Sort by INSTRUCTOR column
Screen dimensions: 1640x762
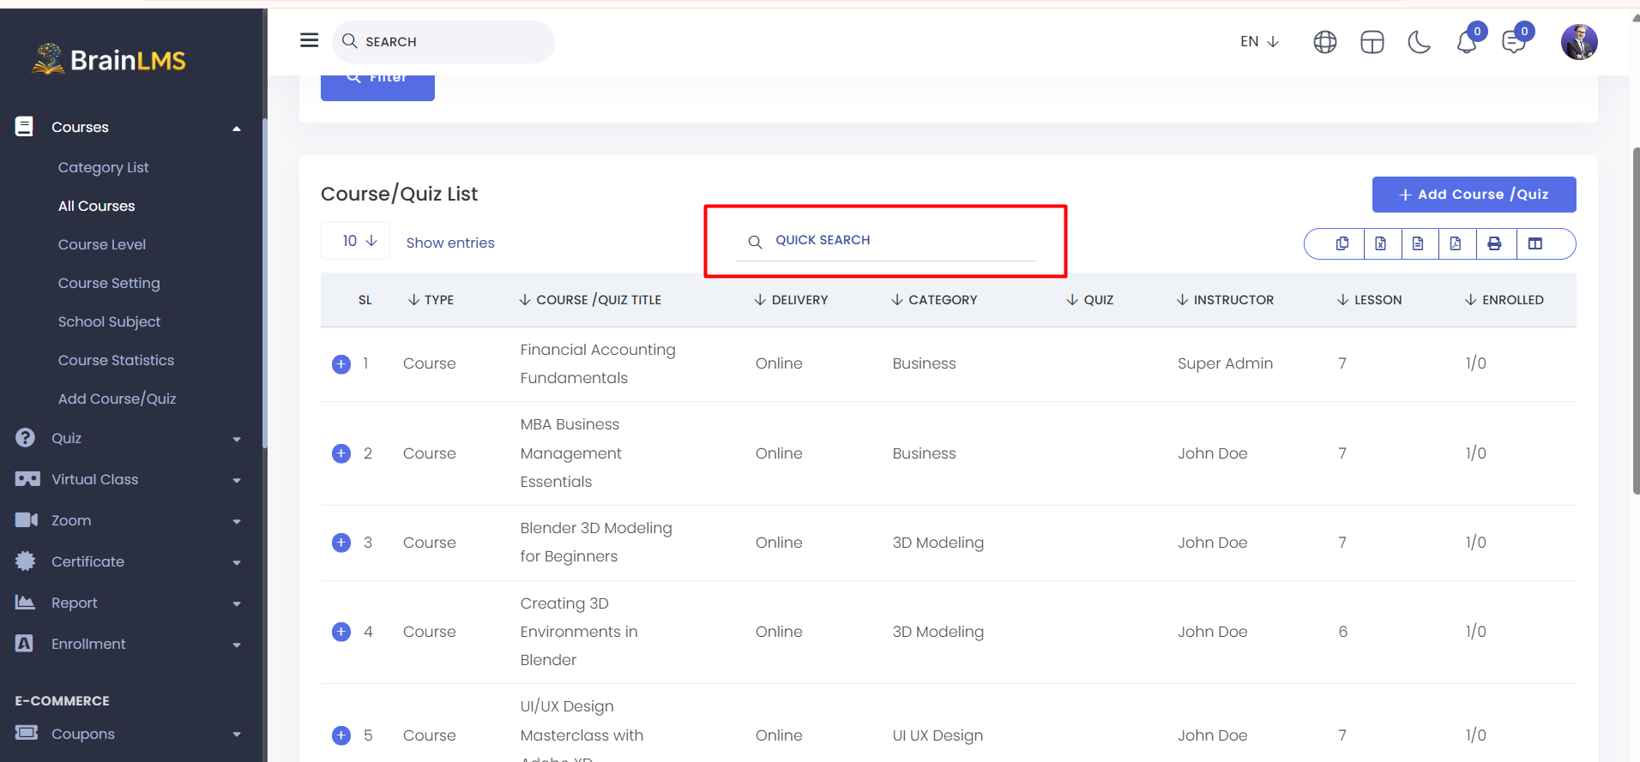coord(1225,300)
